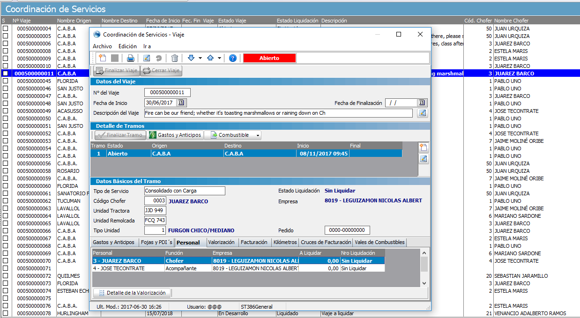Click the Gastos y Anticipos button
The width and height of the screenshot is (580, 318).
point(175,135)
